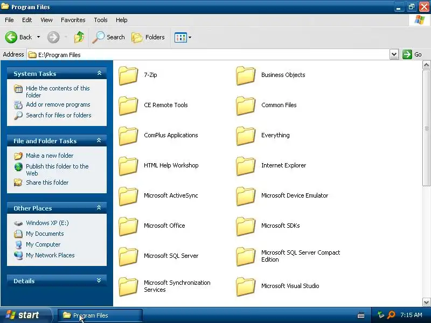
Task: Select the Microsoft ActiveSync folder icon
Action: [x=128, y=196]
